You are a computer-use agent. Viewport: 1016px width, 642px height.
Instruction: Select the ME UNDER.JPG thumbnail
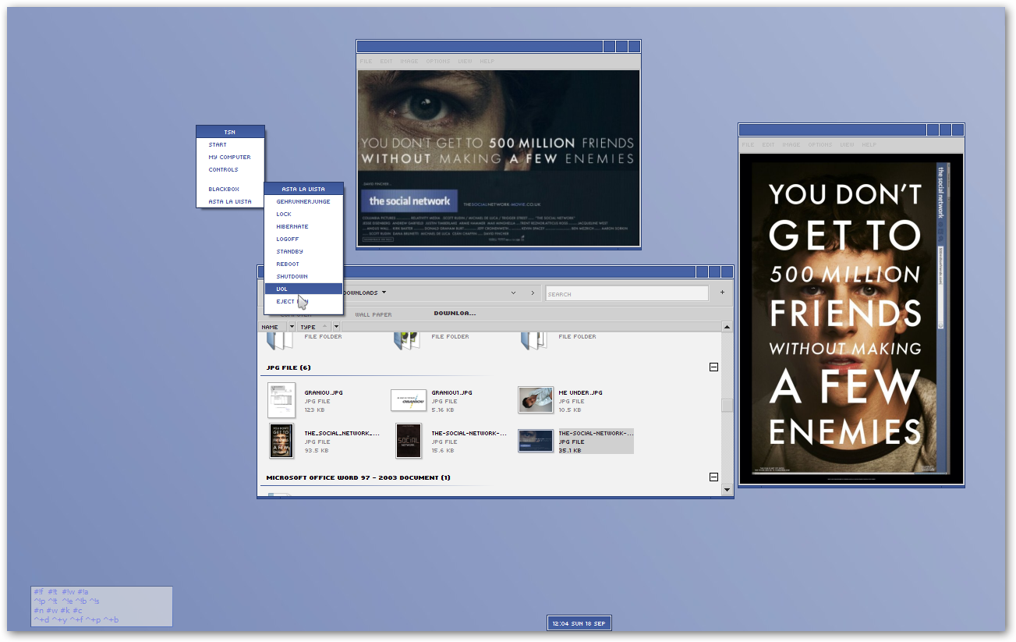point(536,400)
